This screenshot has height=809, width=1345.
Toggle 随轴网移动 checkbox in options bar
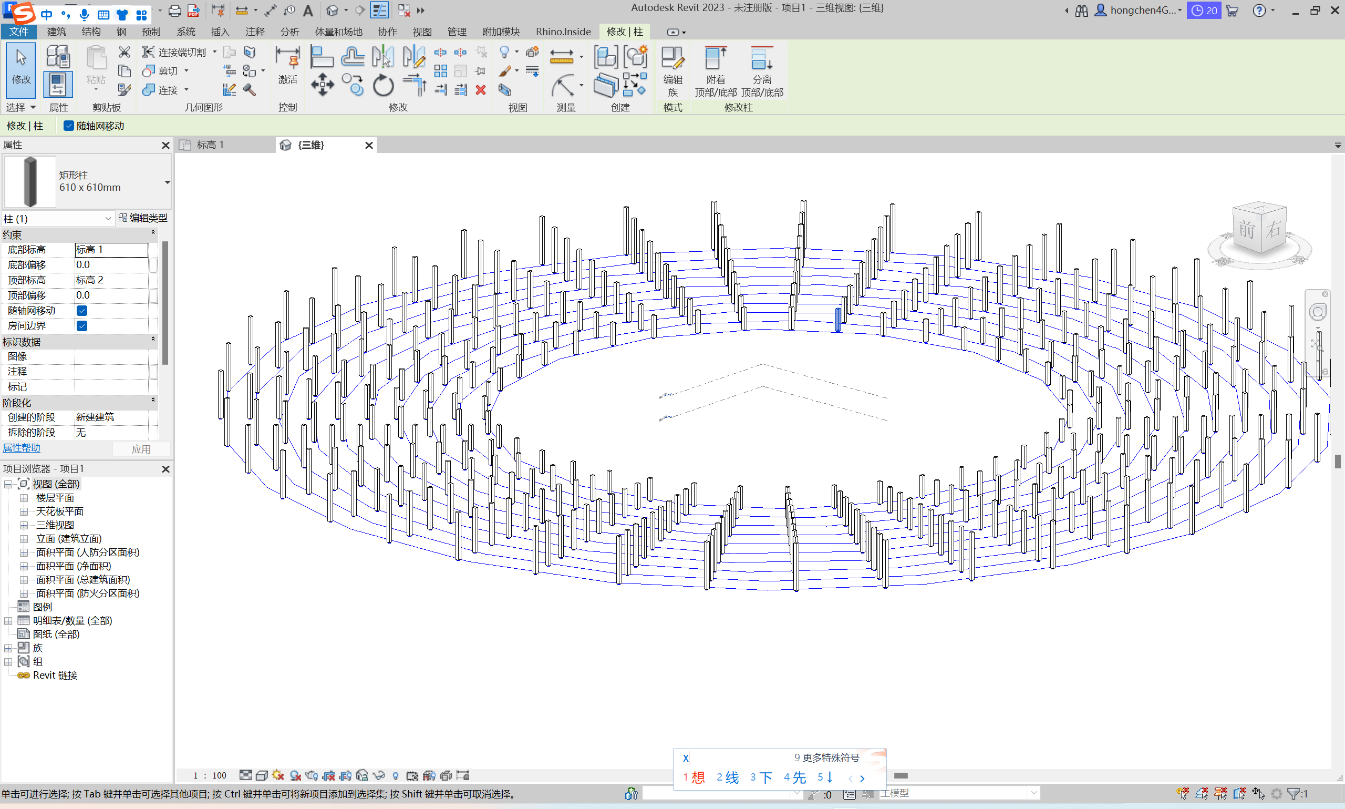69,126
